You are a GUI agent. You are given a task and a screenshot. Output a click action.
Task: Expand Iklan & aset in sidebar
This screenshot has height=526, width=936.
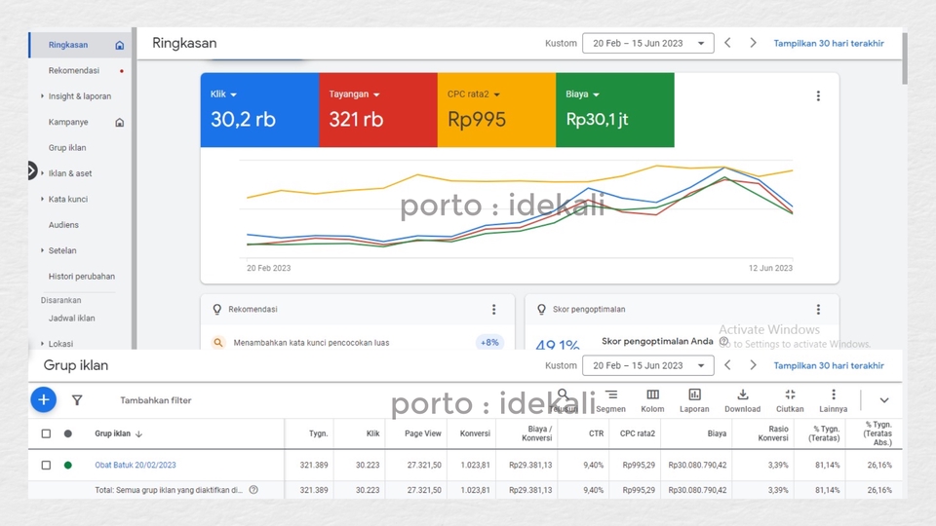(x=42, y=173)
